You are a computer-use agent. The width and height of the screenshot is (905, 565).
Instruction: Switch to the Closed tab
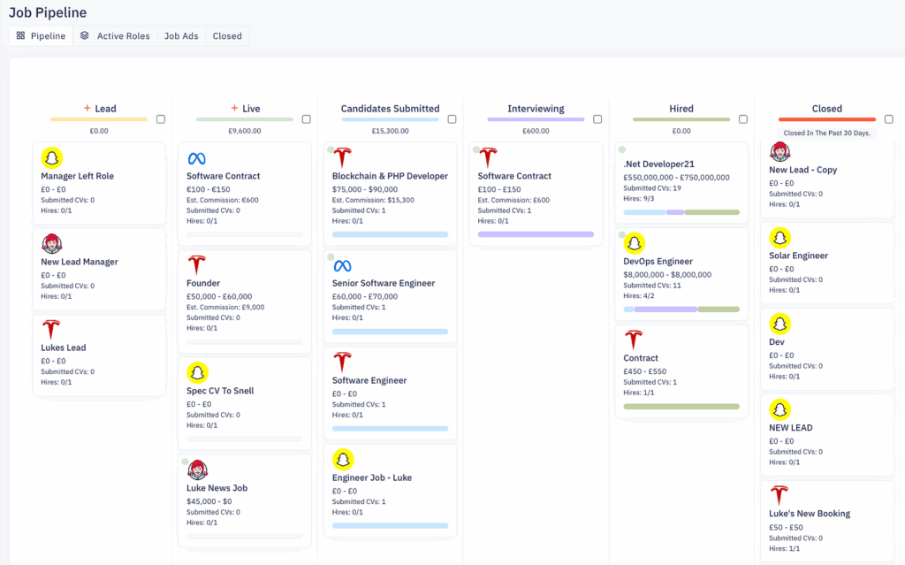pos(227,36)
